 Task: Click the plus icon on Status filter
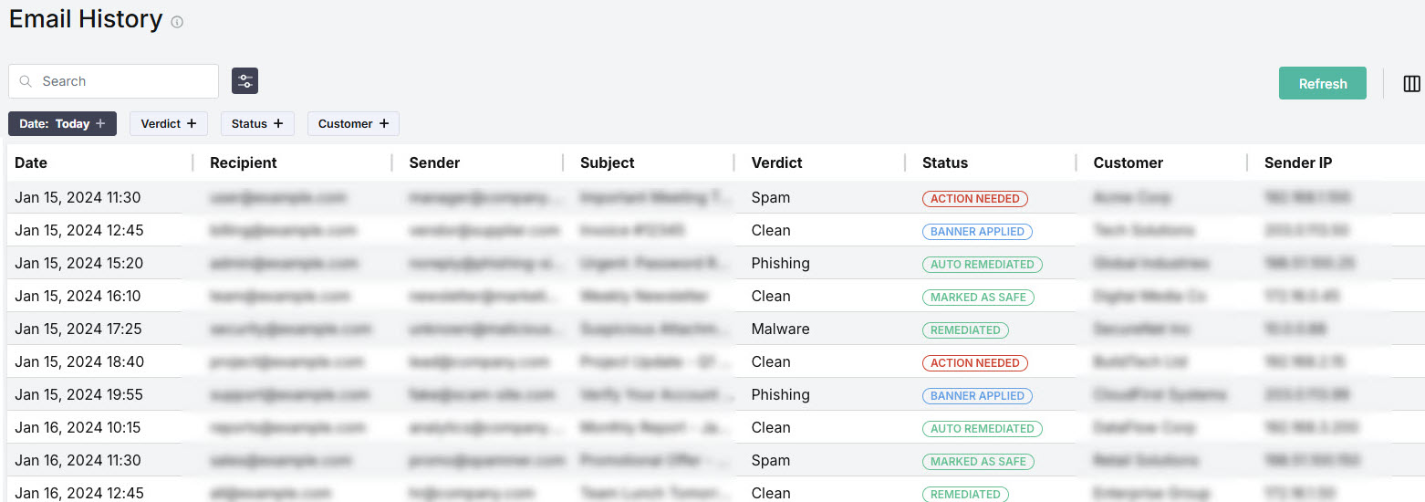(x=278, y=123)
